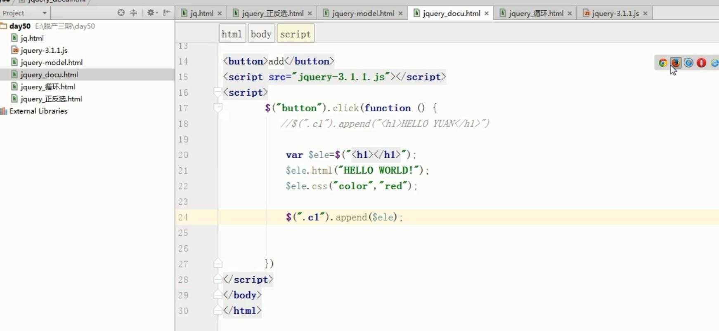719x331 pixels.
Task: Open jquery-3.1.1.js in project tree
Action: pos(44,50)
